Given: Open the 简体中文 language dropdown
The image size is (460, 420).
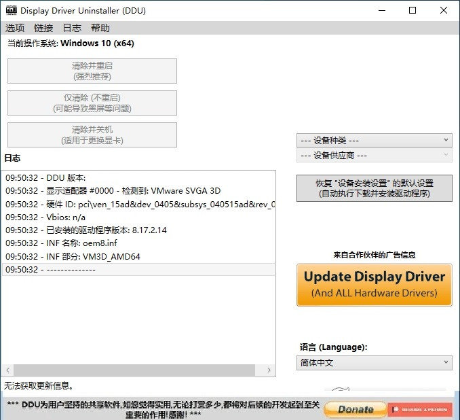Looking at the screenshot, I should coord(374,363).
